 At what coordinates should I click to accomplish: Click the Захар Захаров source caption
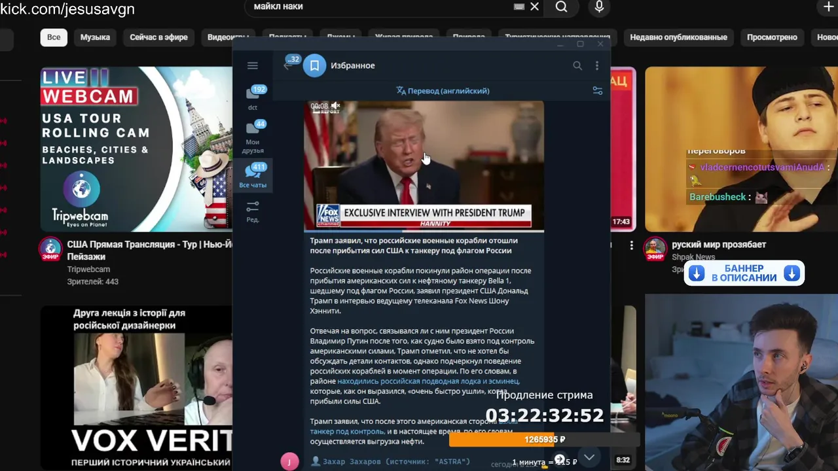(x=390, y=461)
